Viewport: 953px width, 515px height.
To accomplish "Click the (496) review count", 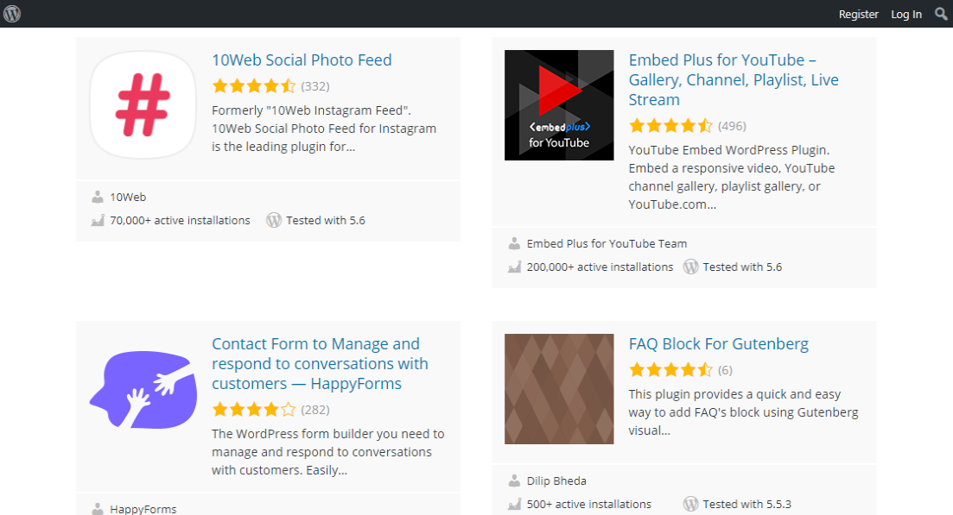I will (732, 126).
